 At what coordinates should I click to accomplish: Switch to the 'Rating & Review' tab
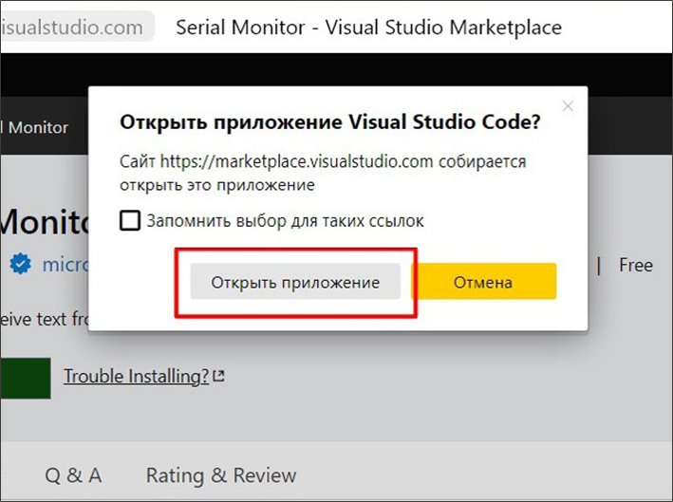tap(221, 475)
